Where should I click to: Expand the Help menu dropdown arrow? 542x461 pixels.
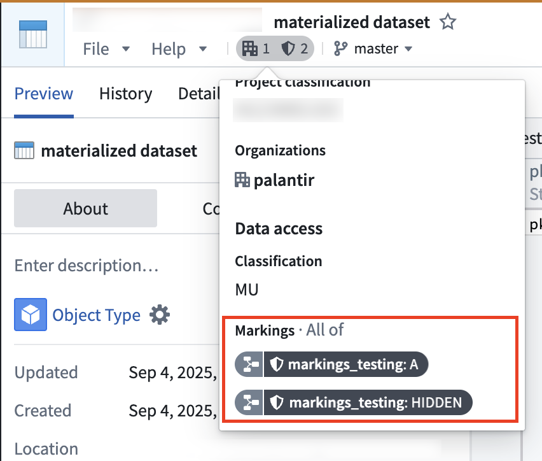point(203,49)
